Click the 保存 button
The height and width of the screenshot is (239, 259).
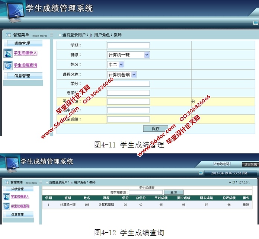156,128
